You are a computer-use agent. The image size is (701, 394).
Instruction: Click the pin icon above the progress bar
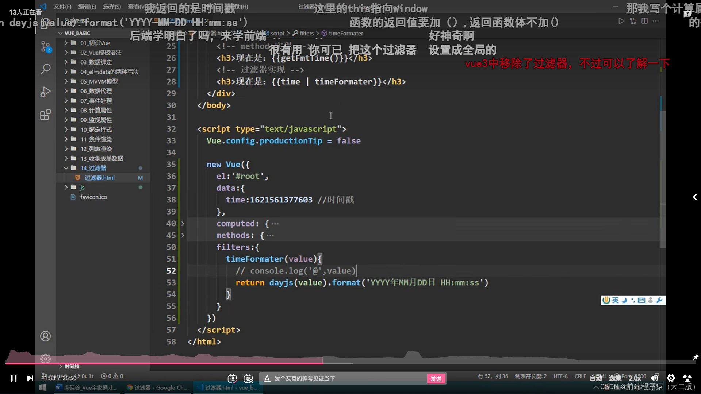pyautogui.click(x=696, y=357)
